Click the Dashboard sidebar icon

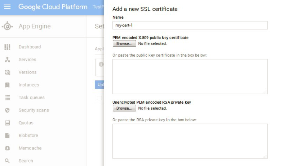(x=7, y=47)
